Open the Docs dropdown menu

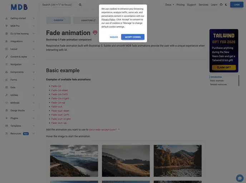169,5
